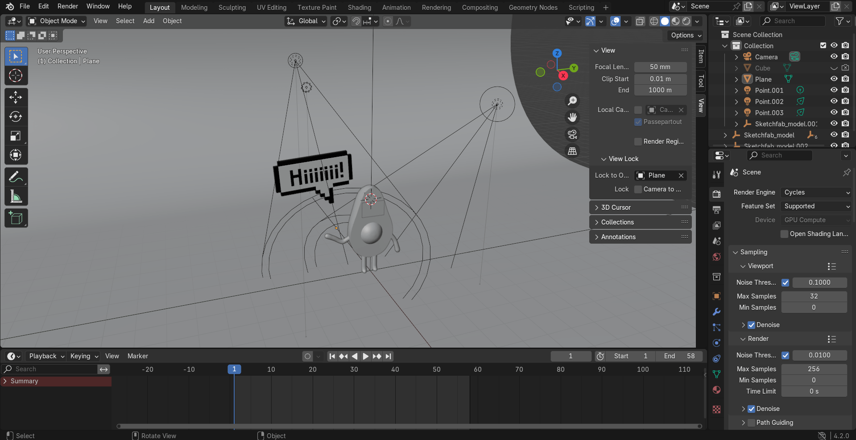Screen dimensions: 856x440
Task: Click the zoom viewport magnifier icon
Action: (x=572, y=101)
